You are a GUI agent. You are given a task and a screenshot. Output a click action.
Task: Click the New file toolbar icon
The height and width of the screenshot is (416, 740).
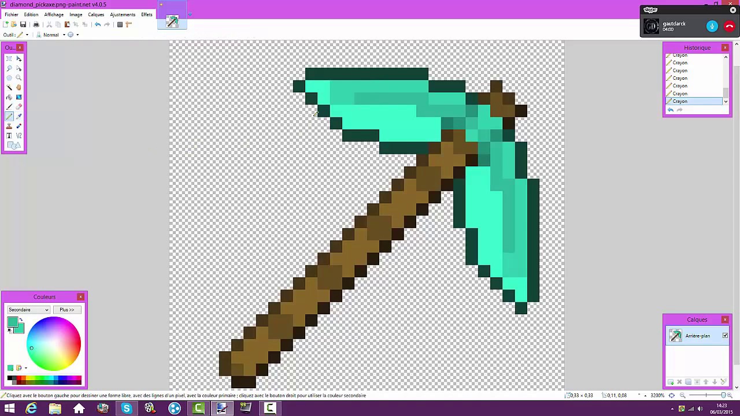[5, 24]
